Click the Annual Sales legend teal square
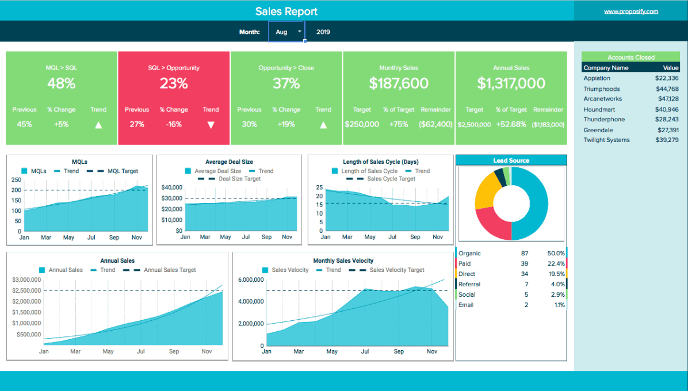Viewport: 688px width, 391px height. coord(41,270)
